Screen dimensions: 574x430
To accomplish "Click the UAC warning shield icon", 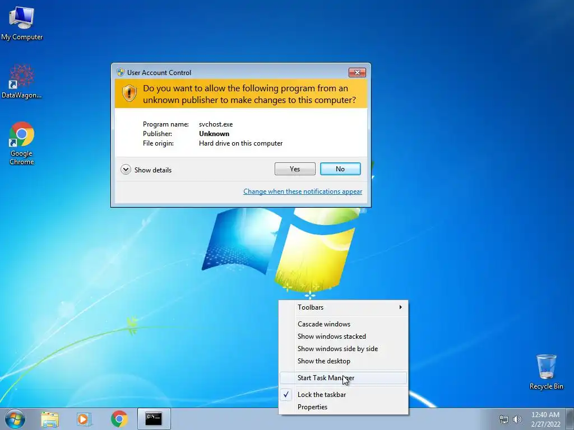I will click(129, 94).
